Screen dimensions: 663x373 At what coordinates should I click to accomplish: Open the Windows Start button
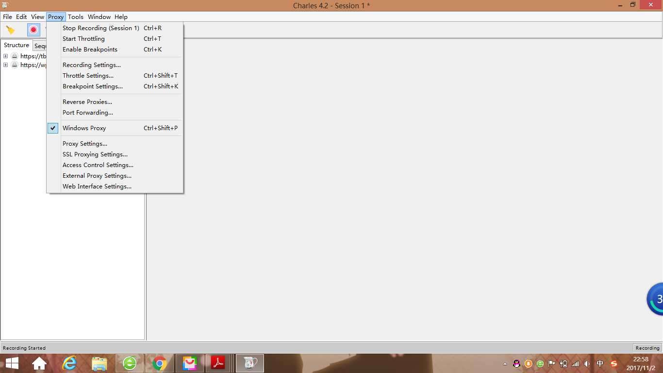[12, 363]
